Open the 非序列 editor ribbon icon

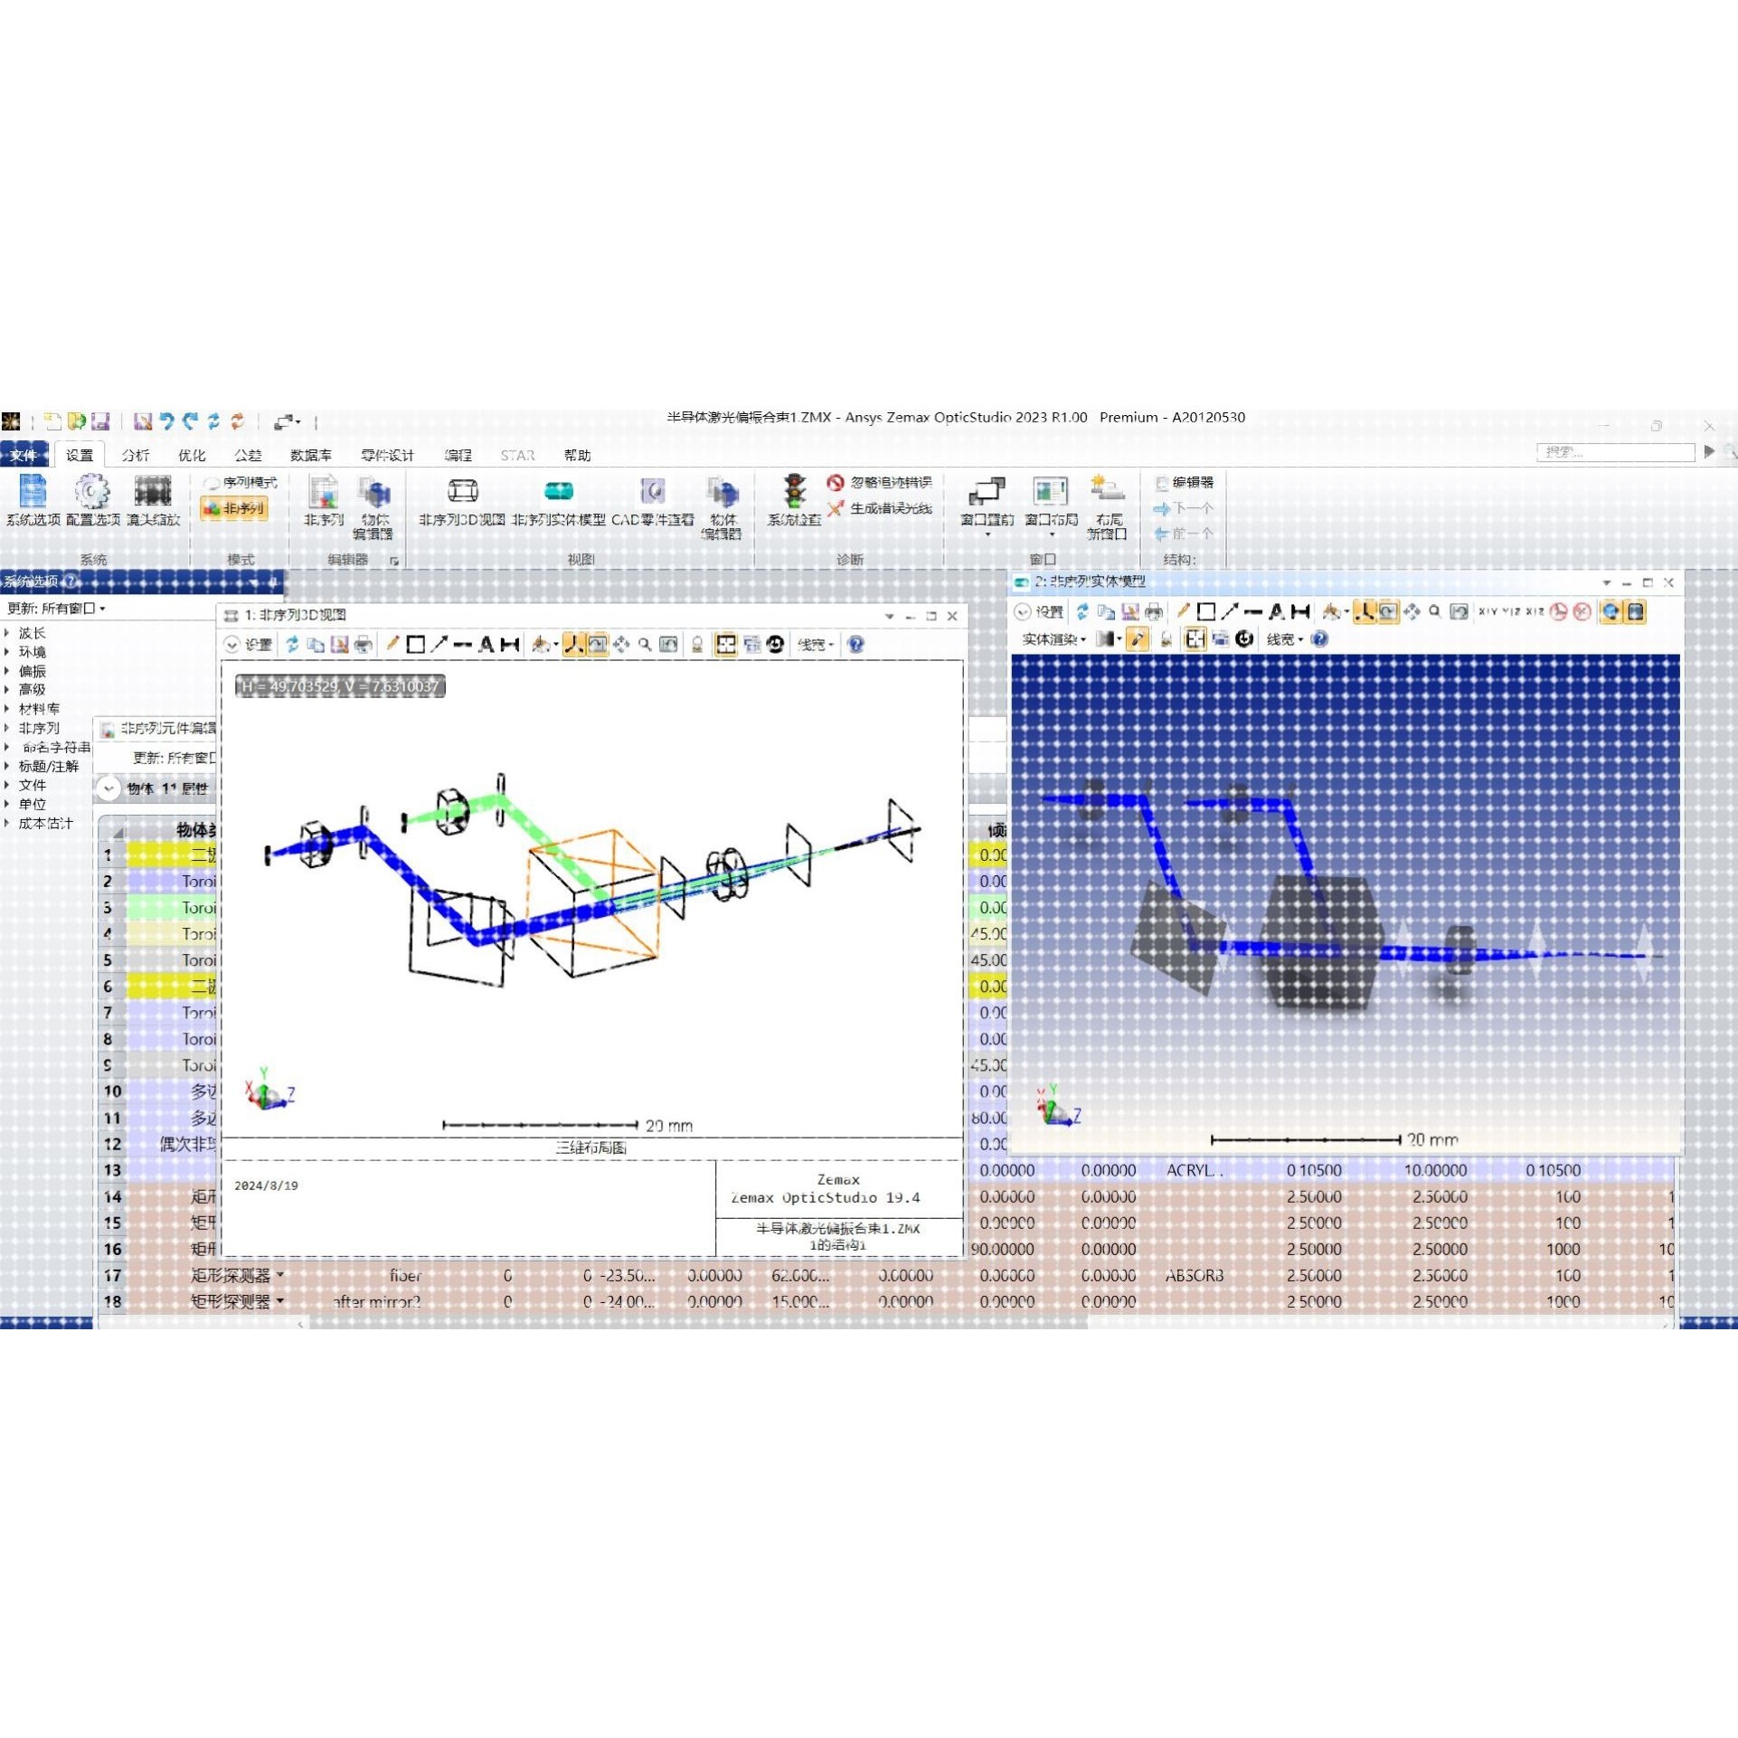pyautogui.click(x=324, y=500)
